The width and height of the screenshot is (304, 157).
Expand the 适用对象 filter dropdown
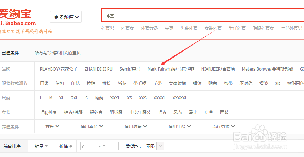tap(136, 127)
